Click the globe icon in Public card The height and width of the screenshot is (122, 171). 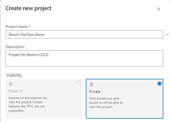coord(11,84)
